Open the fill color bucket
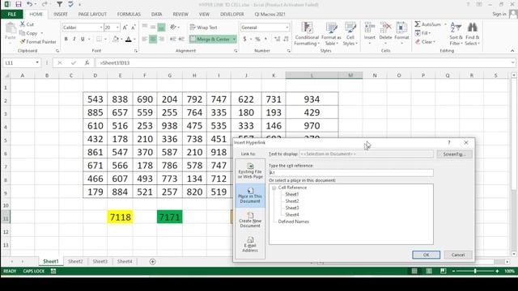This screenshot has width=518, height=291. (x=116, y=39)
